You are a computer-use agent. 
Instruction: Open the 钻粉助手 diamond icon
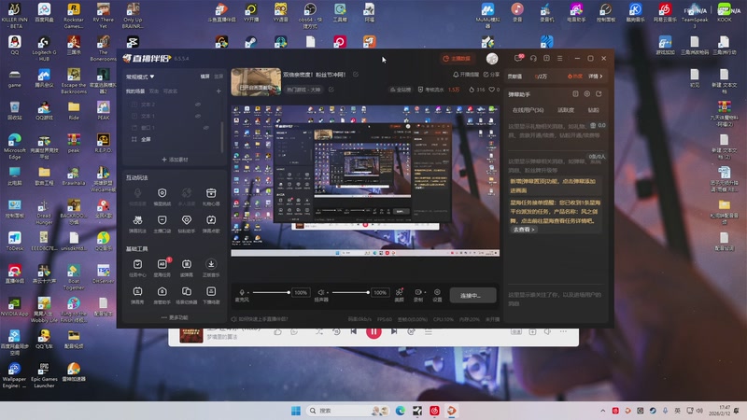coord(187,220)
